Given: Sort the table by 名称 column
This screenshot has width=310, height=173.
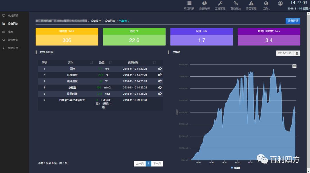Looking at the screenshot, I should 92,63.
